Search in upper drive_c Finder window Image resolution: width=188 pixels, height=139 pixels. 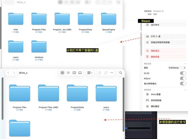pyautogui.click(x=118, y=2)
